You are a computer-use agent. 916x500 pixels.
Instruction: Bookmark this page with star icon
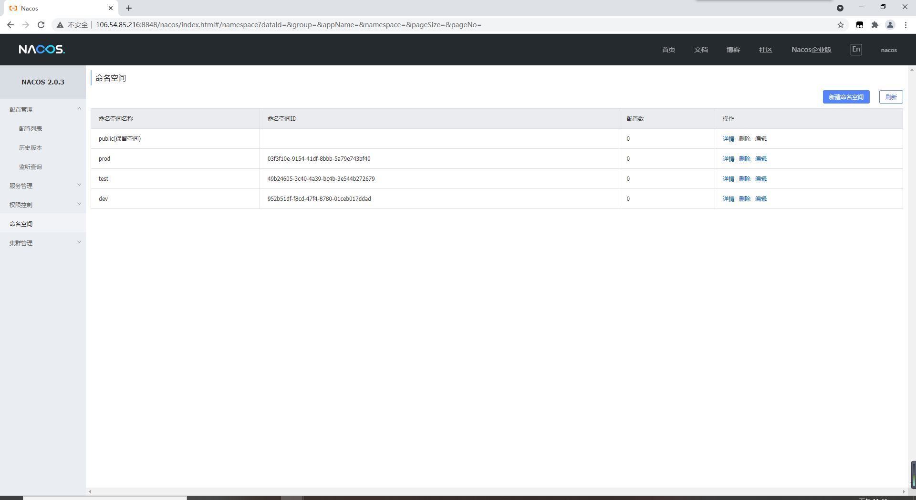841,25
